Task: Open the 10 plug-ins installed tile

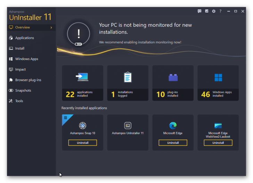Action: [x=173, y=83]
